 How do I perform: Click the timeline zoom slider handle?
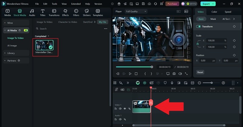tap(211, 83)
